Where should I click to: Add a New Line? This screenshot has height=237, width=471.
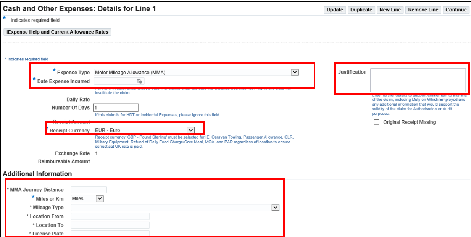click(390, 10)
